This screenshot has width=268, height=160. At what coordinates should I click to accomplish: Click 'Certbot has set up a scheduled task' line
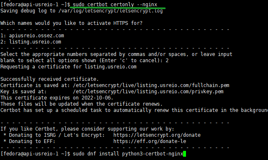pos(134,110)
